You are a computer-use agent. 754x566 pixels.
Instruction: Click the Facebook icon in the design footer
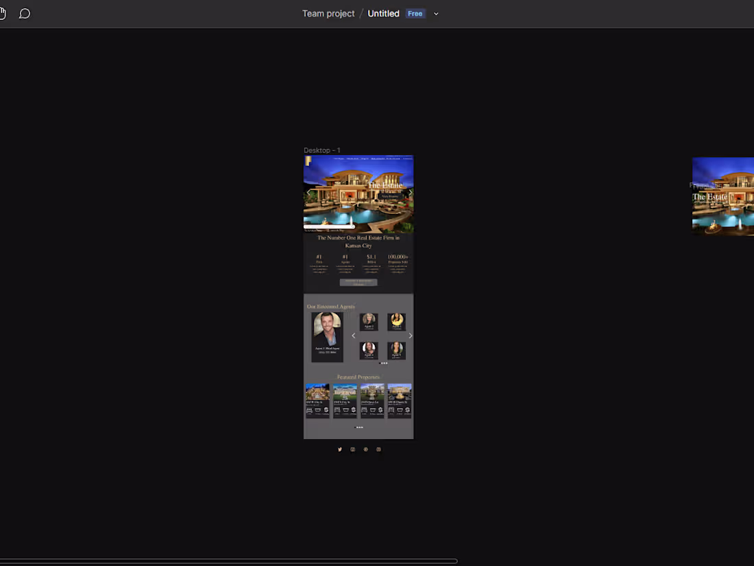coord(353,449)
